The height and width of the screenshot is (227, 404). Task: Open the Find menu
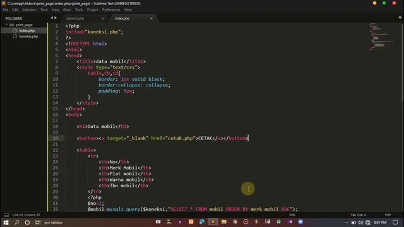click(x=44, y=10)
